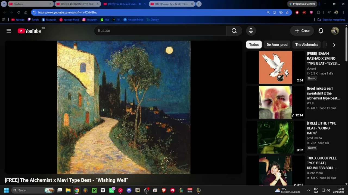Select the De Amo_prod filter chip
The image size is (348, 195).
tap(277, 45)
